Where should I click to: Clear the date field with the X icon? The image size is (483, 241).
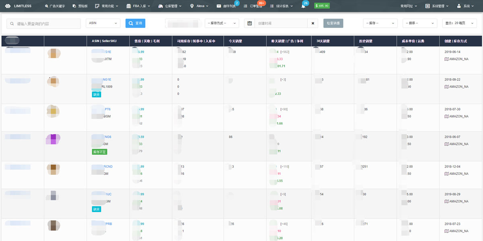(x=313, y=23)
